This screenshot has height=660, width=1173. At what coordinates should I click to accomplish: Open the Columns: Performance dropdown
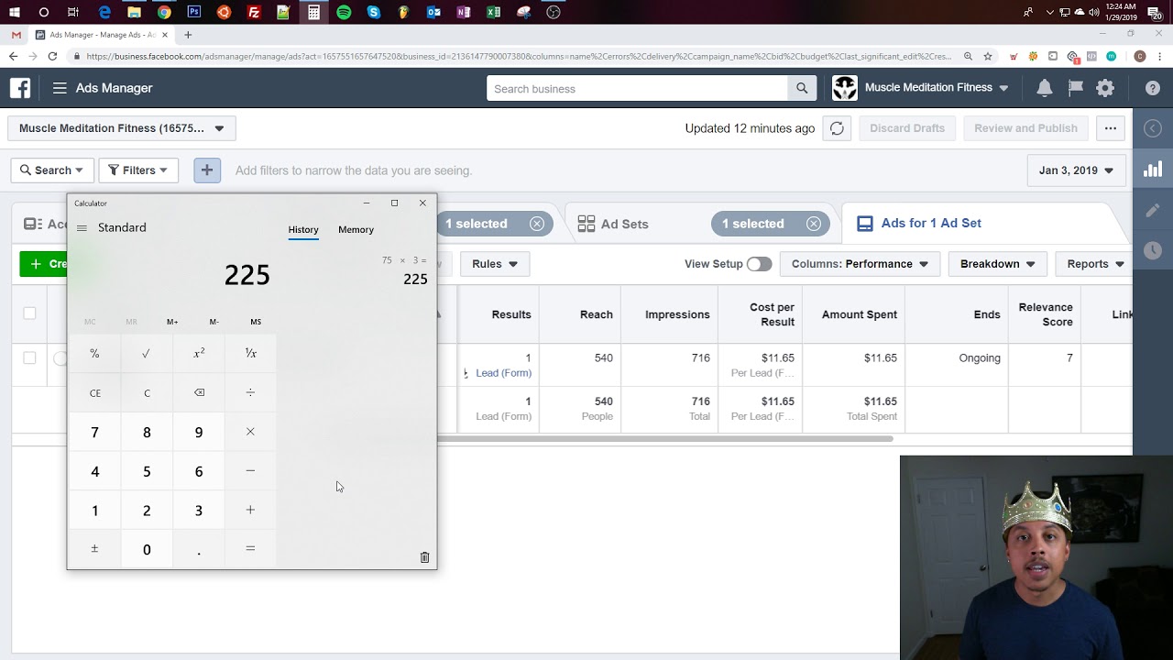click(x=860, y=264)
